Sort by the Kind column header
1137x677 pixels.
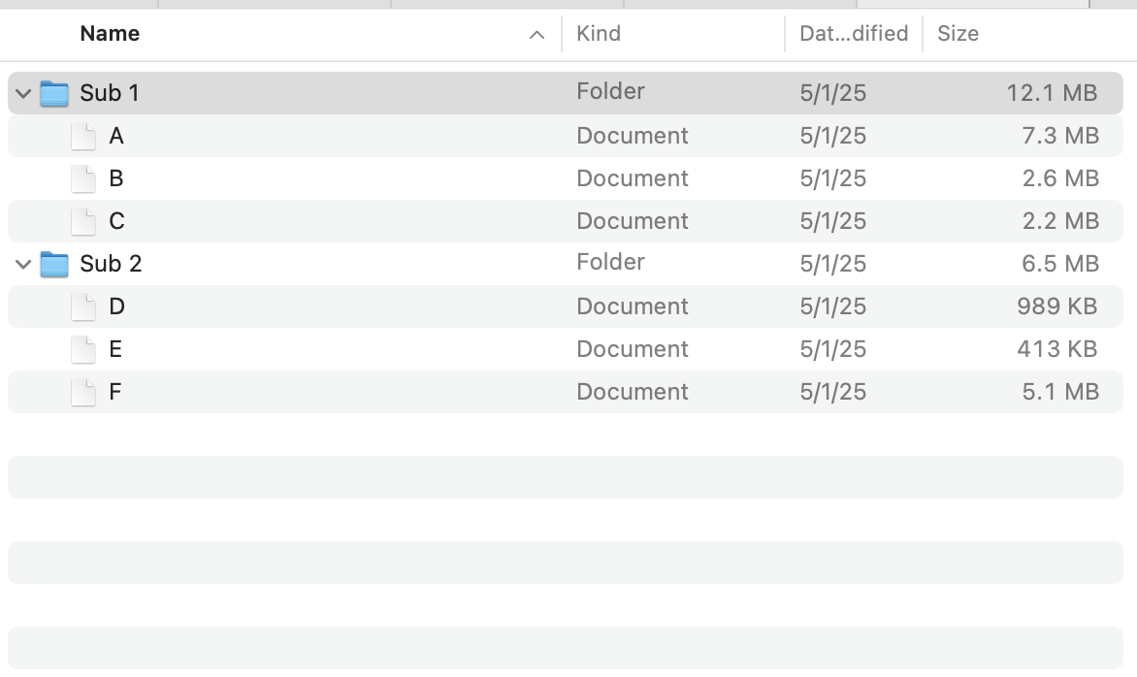(x=599, y=34)
